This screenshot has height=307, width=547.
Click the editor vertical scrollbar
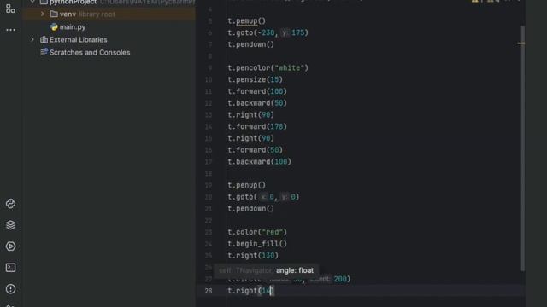[522, 148]
